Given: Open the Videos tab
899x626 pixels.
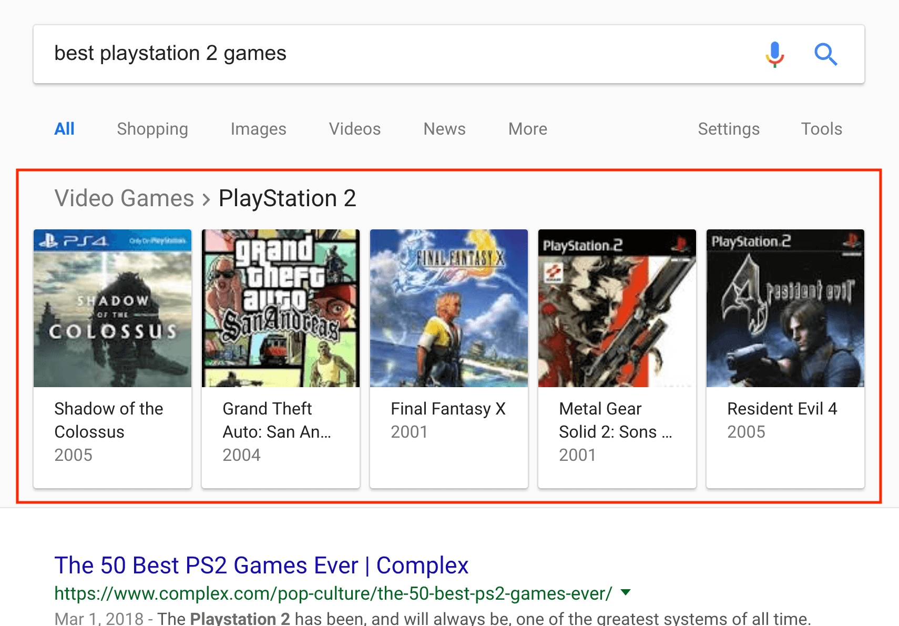Looking at the screenshot, I should tap(355, 129).
